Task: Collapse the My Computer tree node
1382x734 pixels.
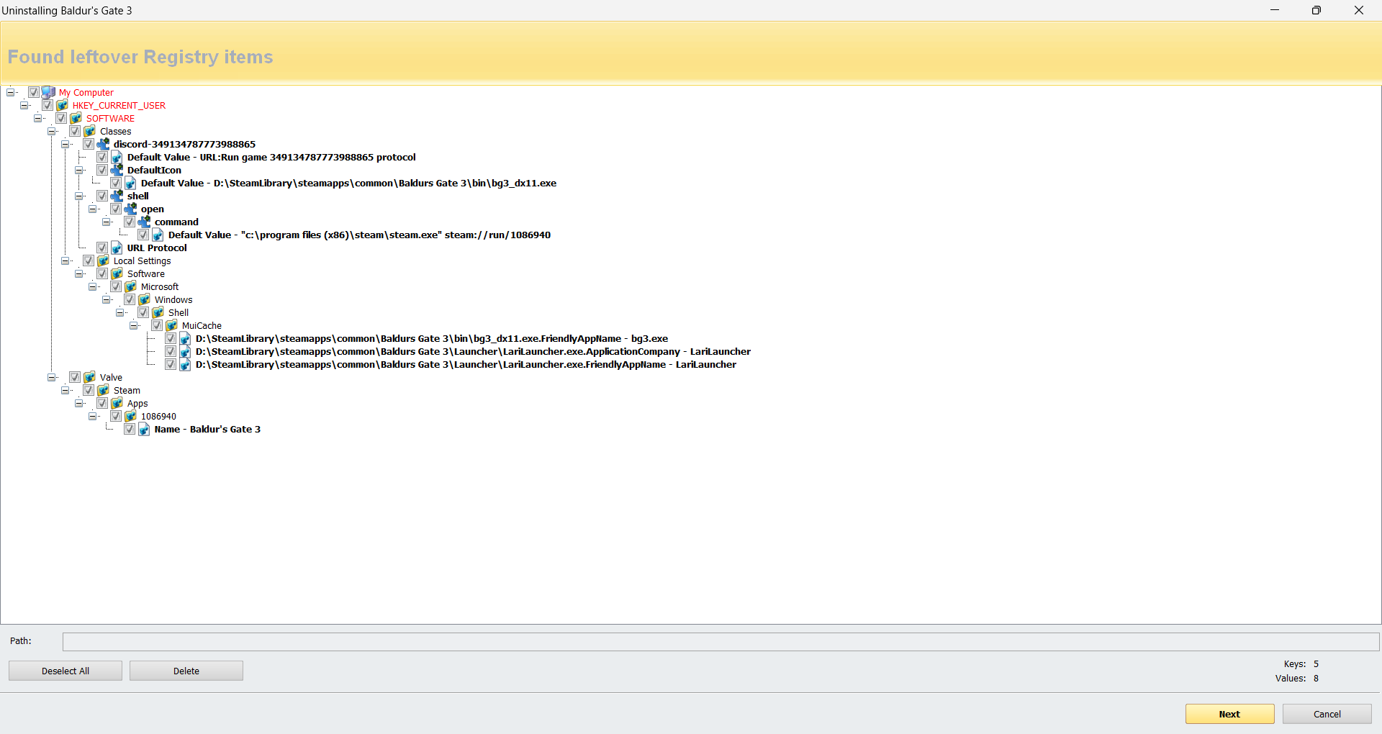Action: (10, 92)
